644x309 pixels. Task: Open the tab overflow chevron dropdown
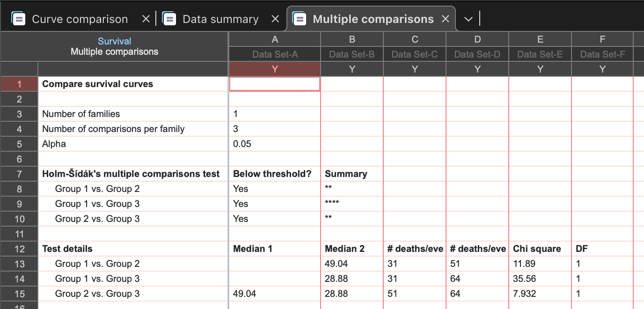tap(468, 19)
